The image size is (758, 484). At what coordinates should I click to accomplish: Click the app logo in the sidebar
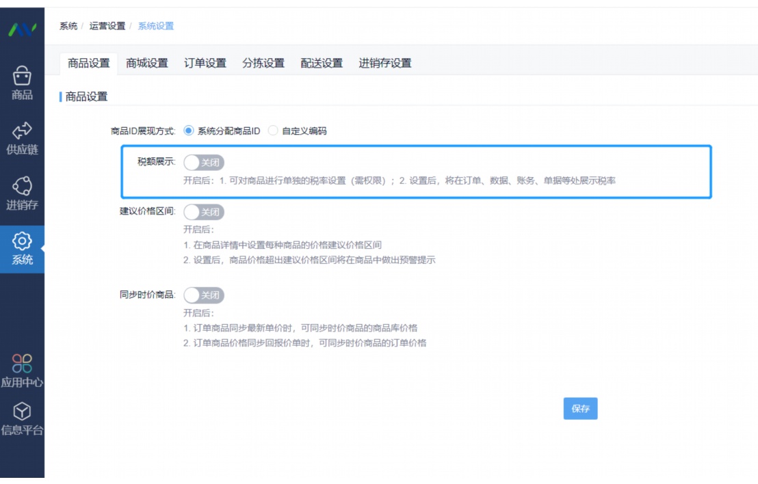pyautogui.click(x=23, y=30)
